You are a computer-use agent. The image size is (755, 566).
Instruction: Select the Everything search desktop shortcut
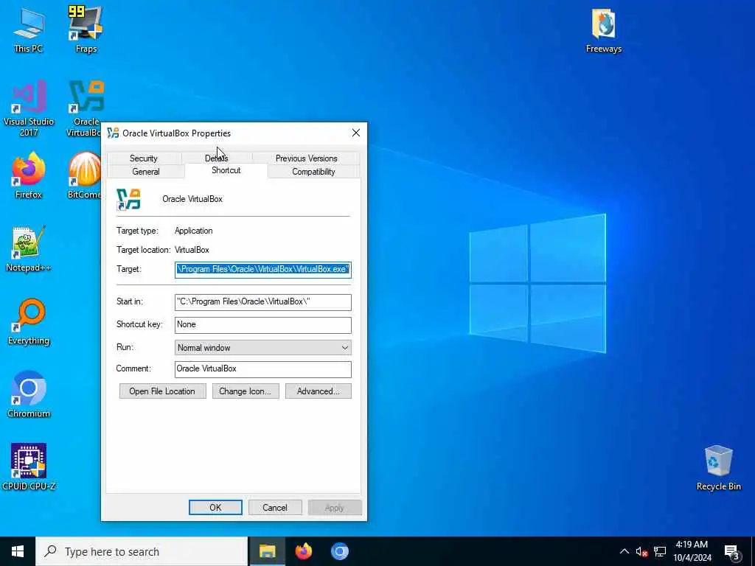pos(29,322)
